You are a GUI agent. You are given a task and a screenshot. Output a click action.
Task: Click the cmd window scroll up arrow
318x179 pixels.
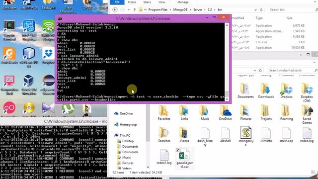click(227, 25)
